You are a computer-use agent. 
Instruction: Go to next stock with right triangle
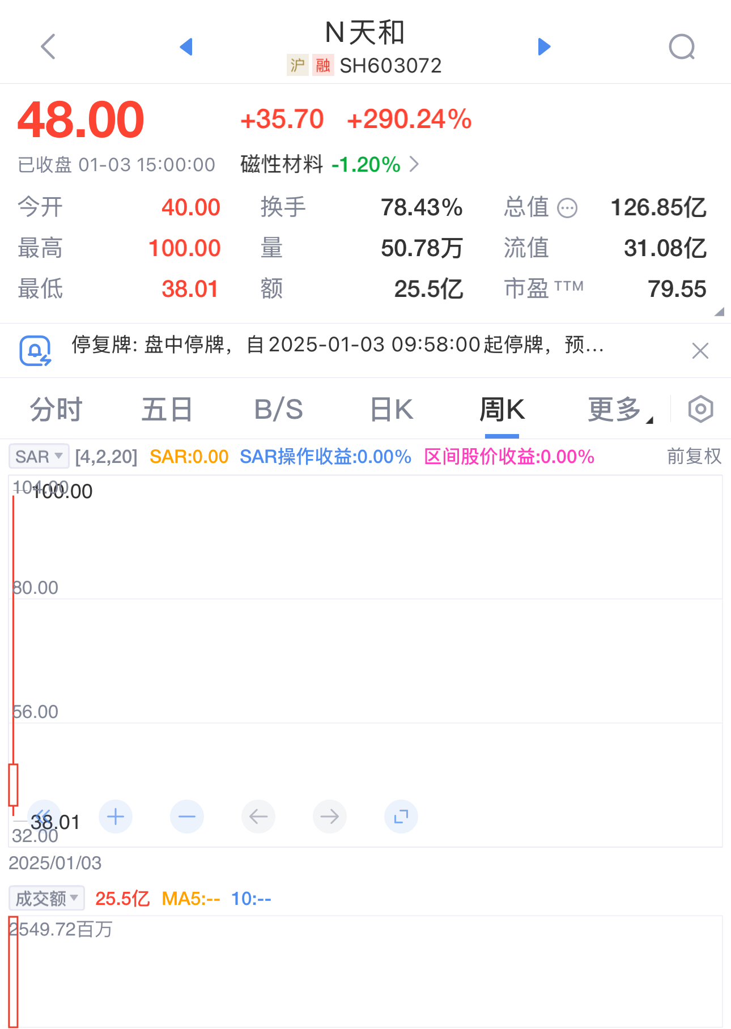point(544,46)
